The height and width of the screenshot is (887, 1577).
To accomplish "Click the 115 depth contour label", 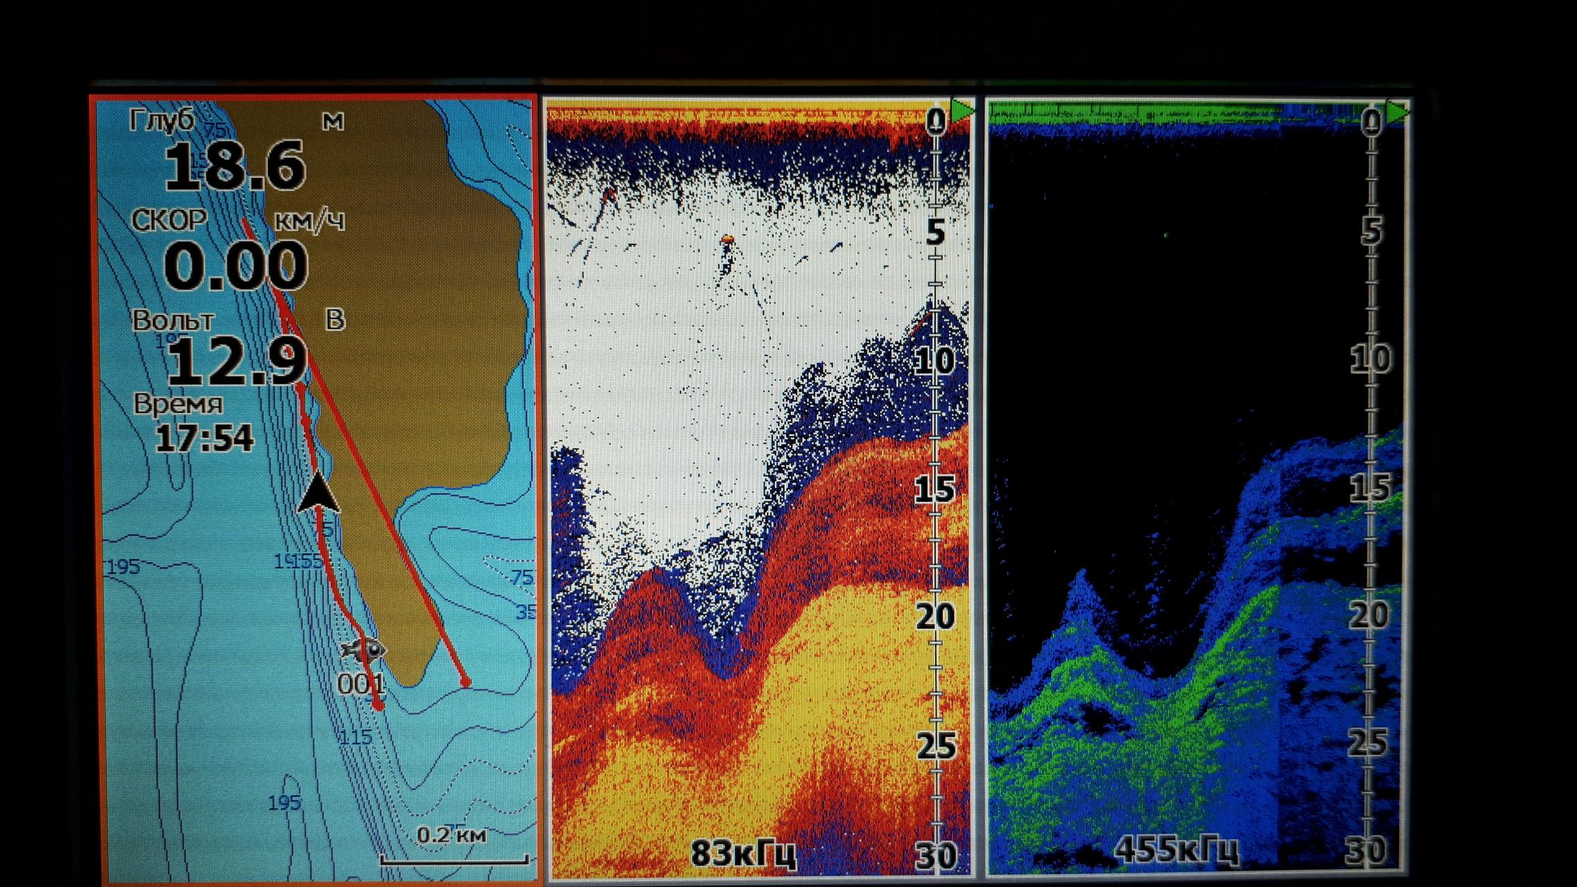I will 356,737.
